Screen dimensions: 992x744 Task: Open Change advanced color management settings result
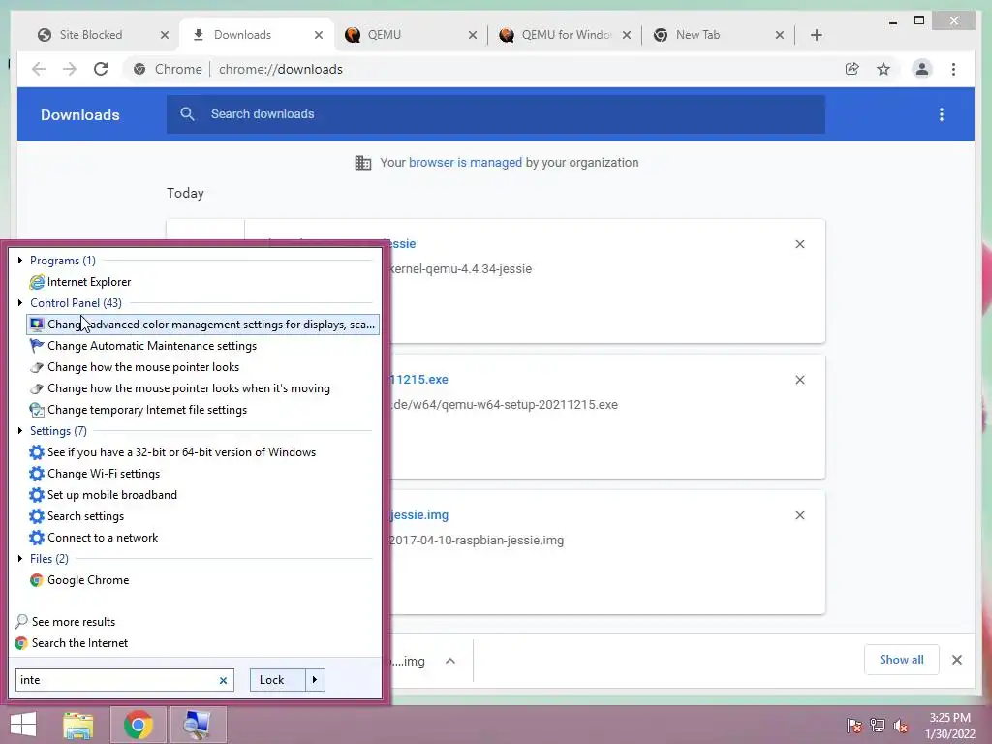click(202, 325)
